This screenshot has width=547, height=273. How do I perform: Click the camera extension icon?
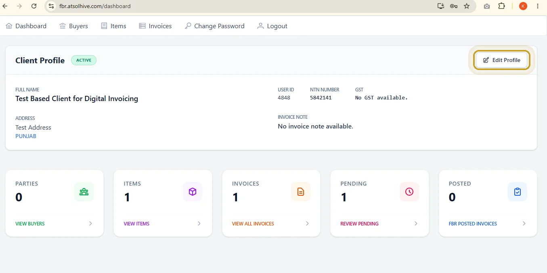487,6
